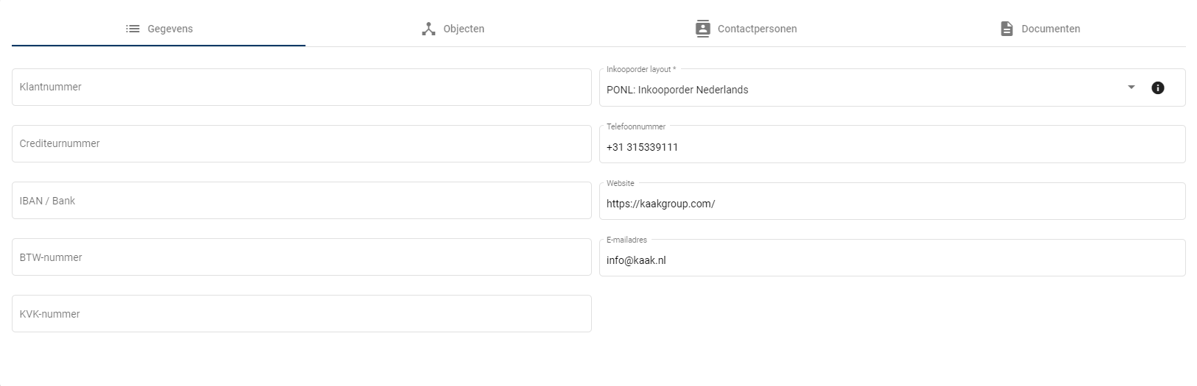Click the BTW-nummer text box
The width and height of the screenshot is (1197, 386).
(302, 257)
